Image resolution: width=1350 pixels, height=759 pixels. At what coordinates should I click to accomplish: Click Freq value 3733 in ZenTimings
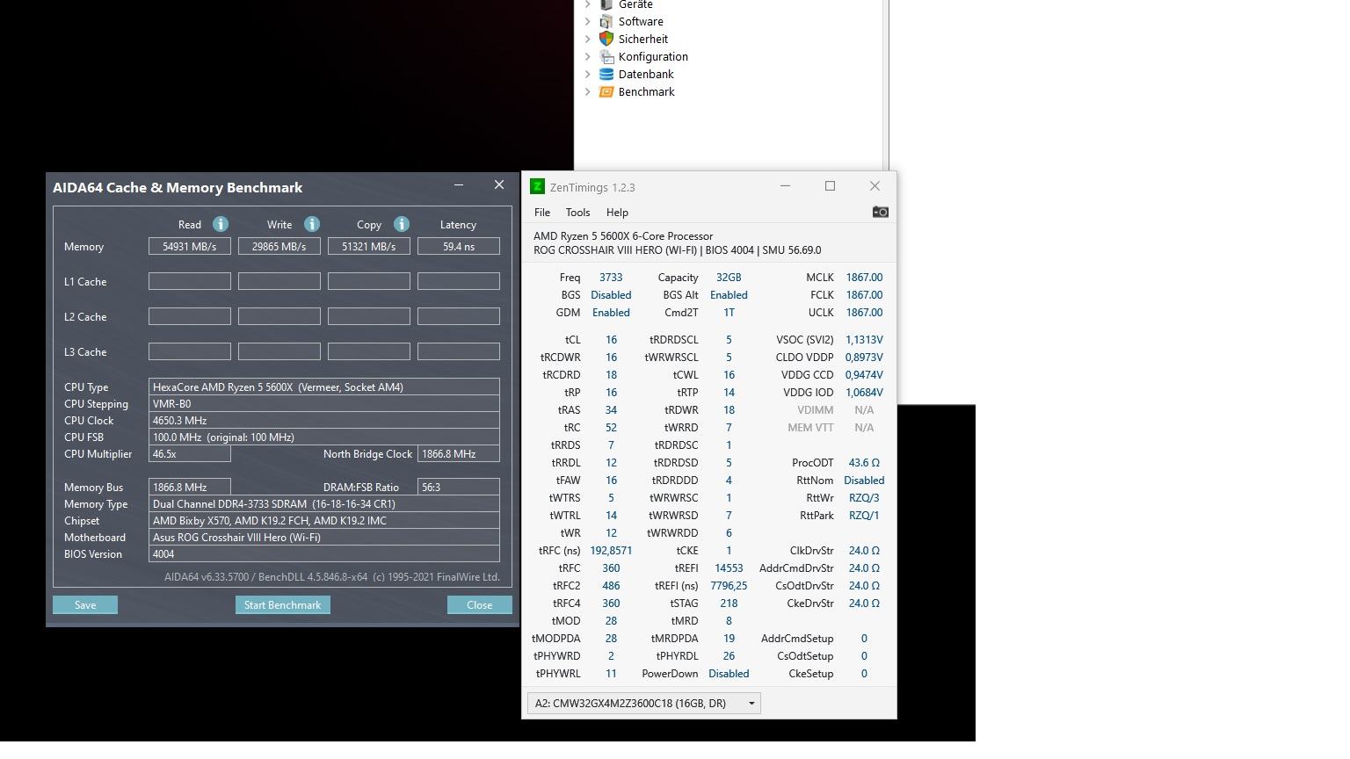(611, 277)
